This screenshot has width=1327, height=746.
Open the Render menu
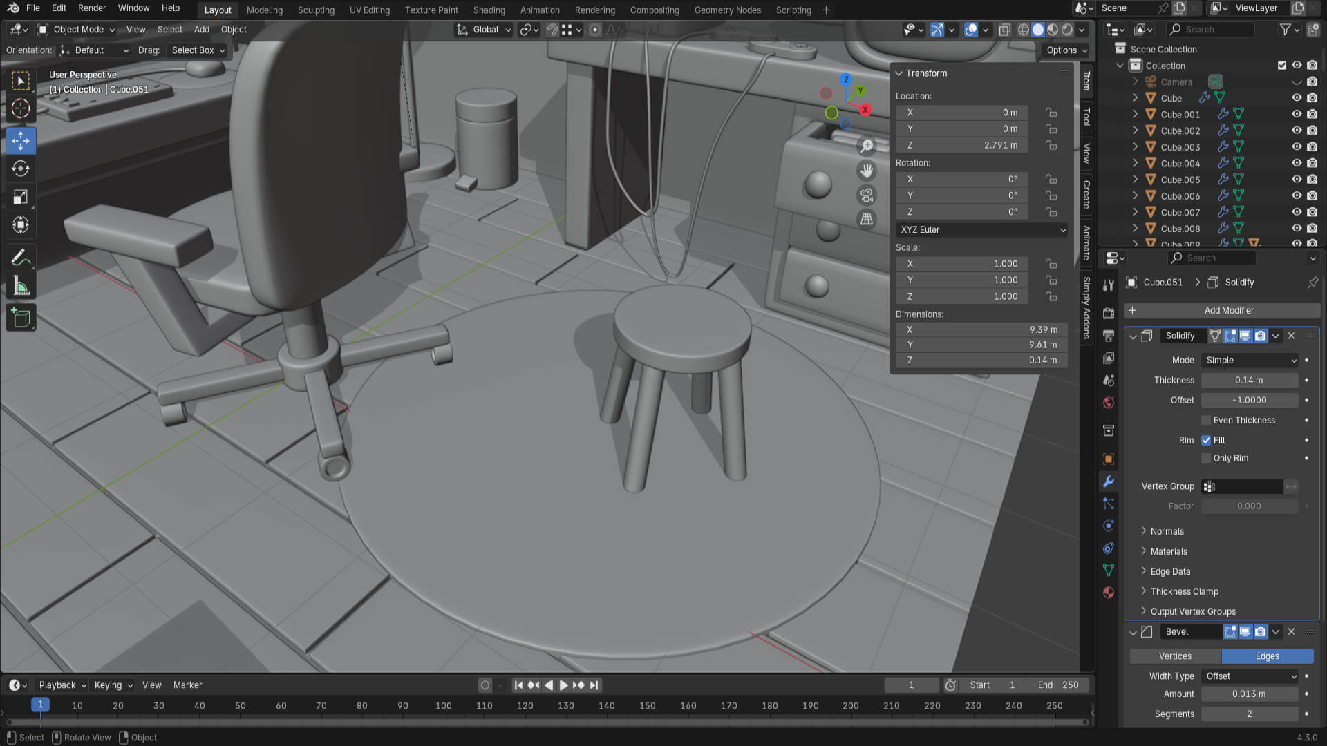tap(92, 8)
